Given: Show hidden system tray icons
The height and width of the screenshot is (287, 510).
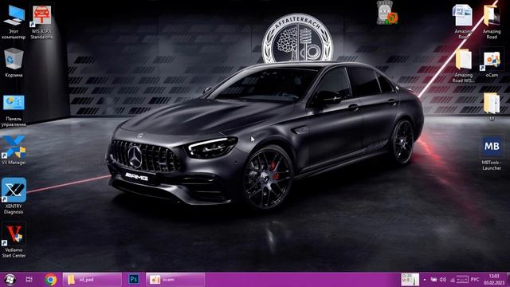Looking at the screenshot, I should pyautogui.click(x=425, y=280).
